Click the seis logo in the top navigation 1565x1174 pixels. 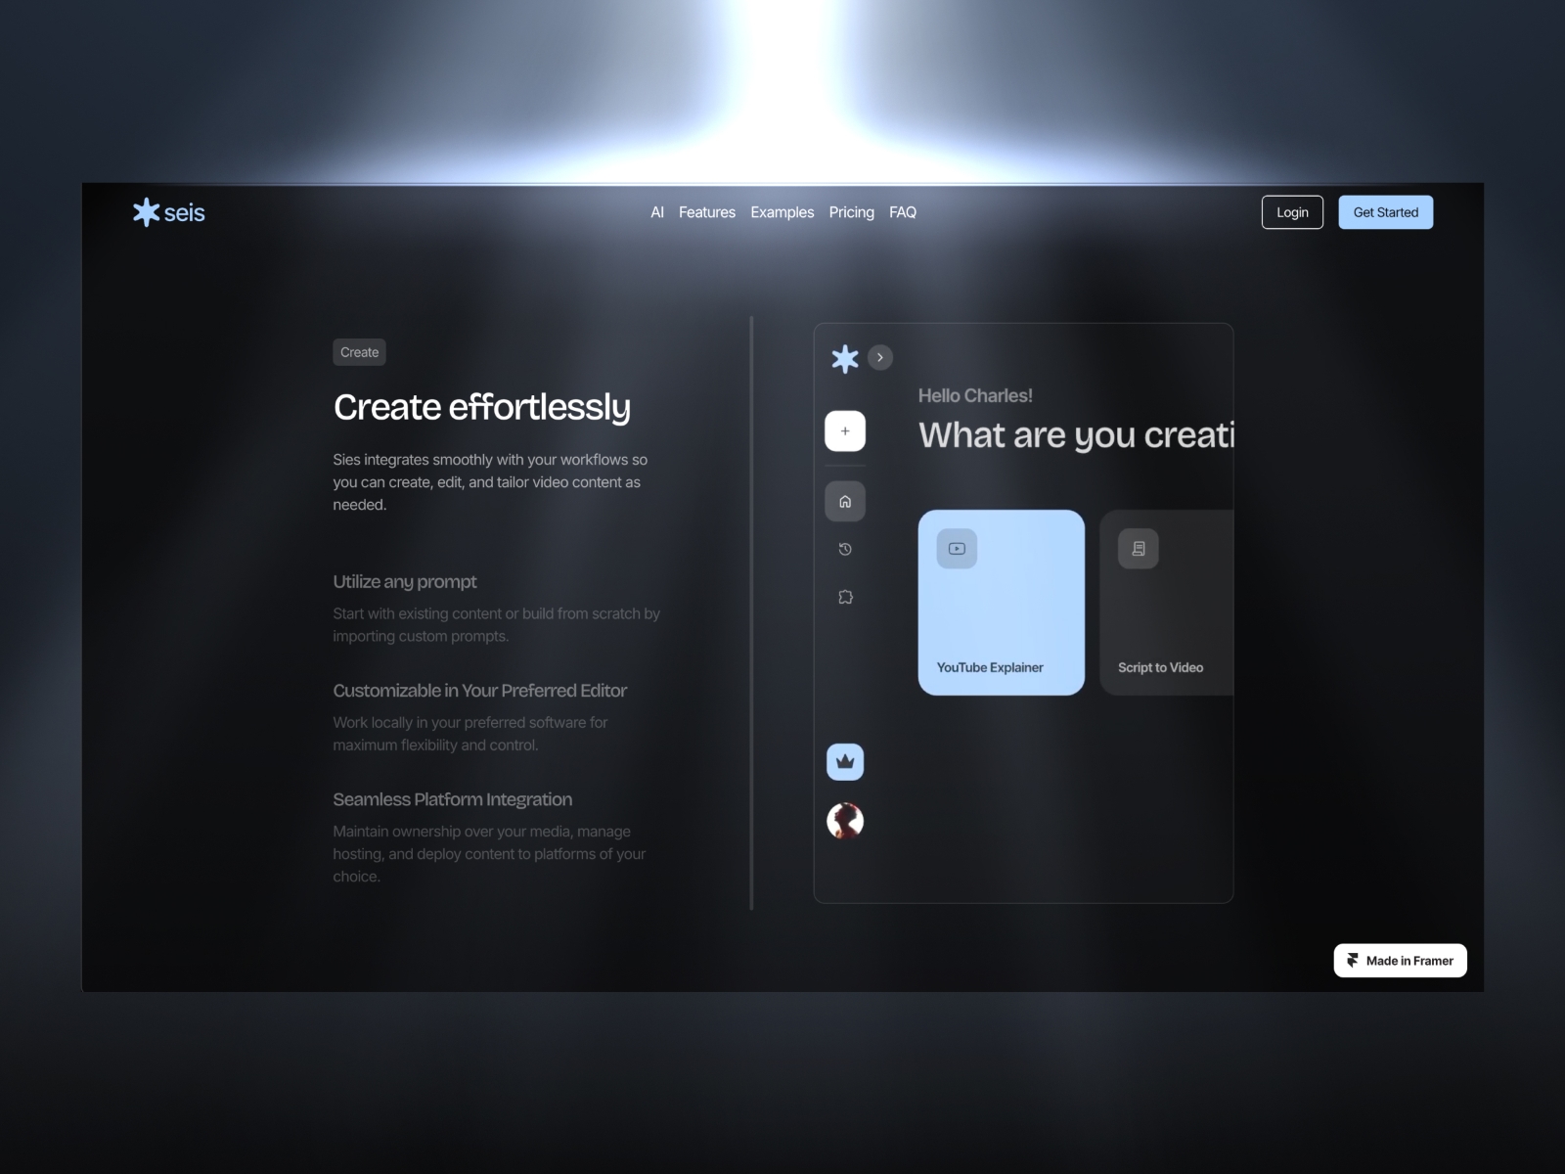[x=167, y=211]
